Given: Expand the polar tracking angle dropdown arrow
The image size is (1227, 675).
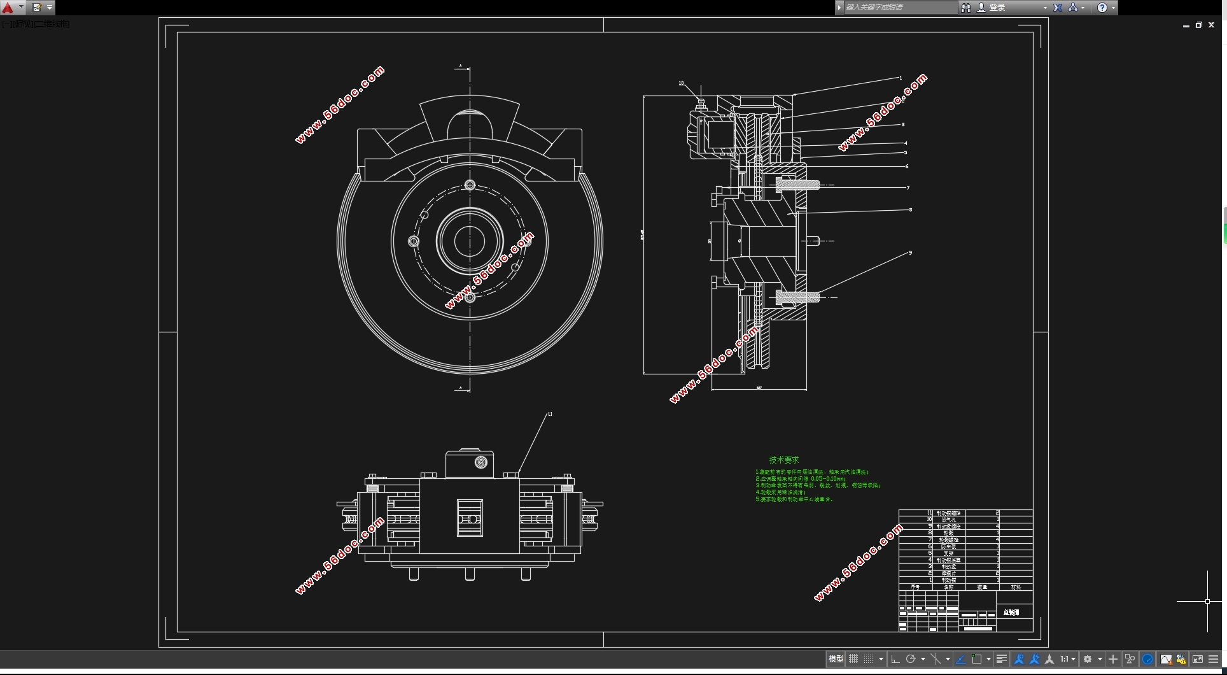Looking at the screenshot, I should (x=923, y=659).
